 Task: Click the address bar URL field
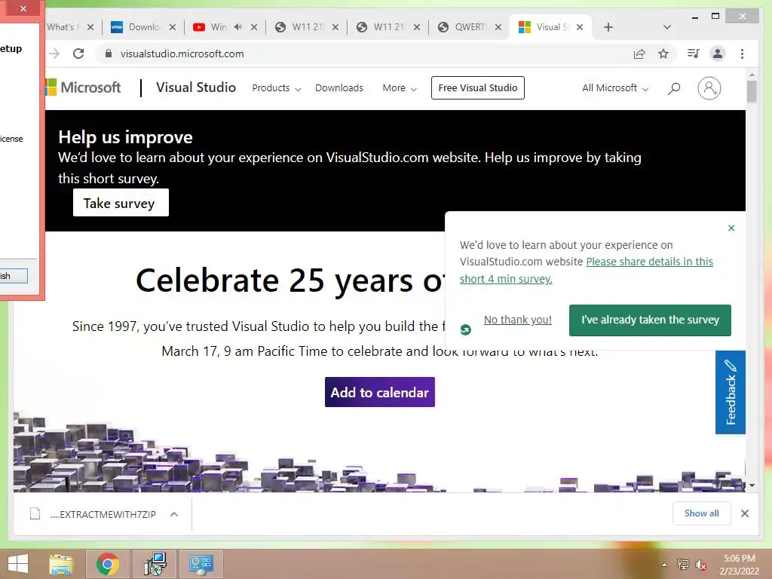click(x=364, y=54)
